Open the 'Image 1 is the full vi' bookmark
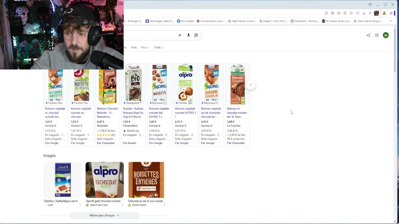This screenshot has width=399, height=224. pyautogui.click(x=273, y=21)
